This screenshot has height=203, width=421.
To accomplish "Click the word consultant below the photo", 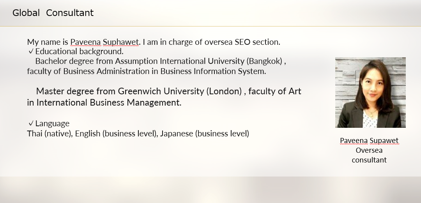I will 369,160.
